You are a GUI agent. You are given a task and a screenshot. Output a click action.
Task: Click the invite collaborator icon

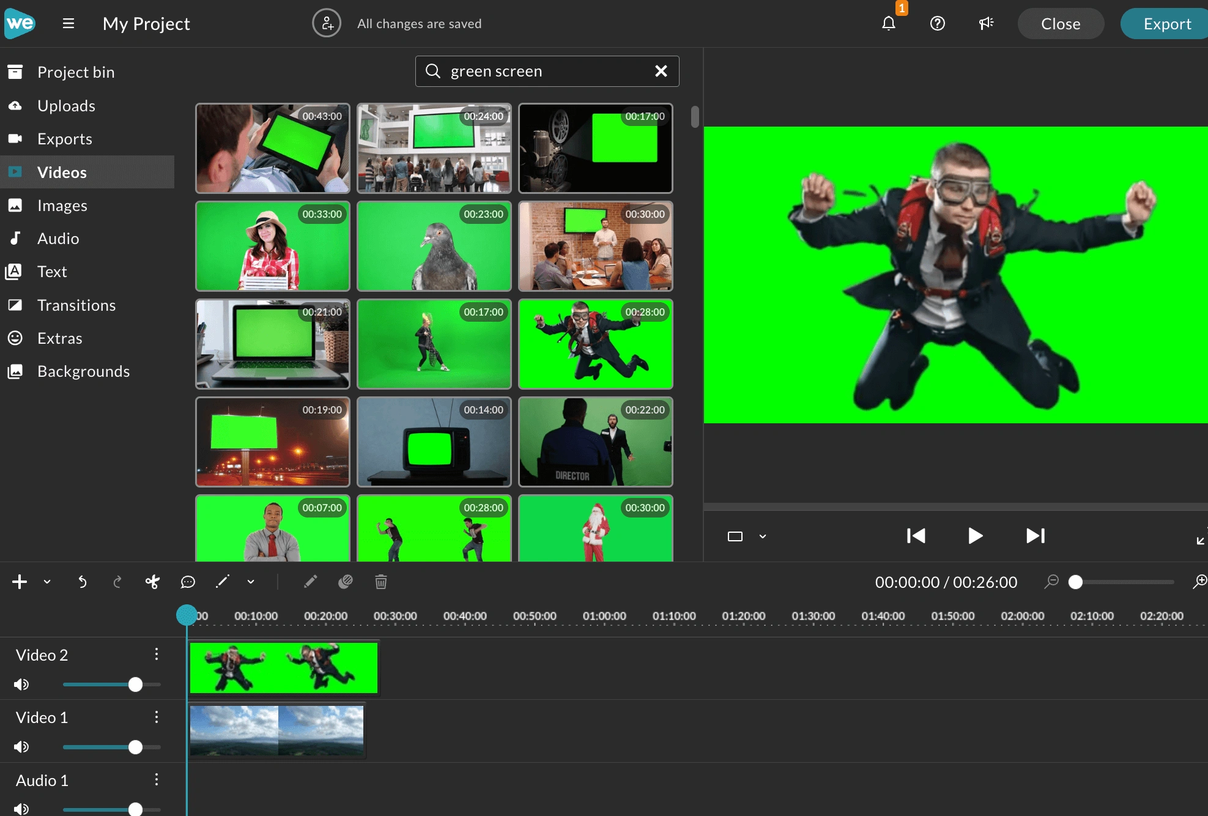pos(327,24)
